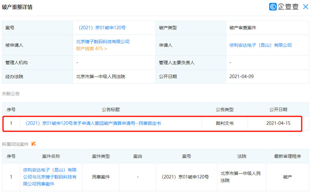312x194 pixels.
Task: Click the 案由 column header
Action: tap(137, 157)
